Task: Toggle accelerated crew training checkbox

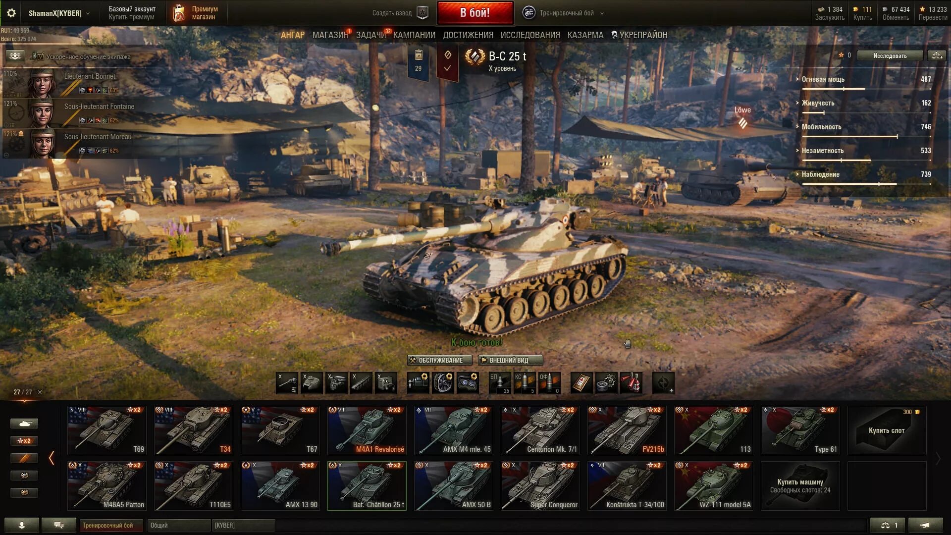Action: pos(41,56)
